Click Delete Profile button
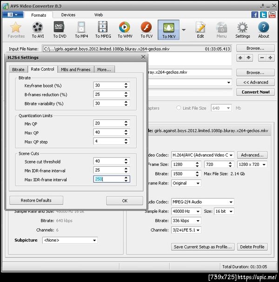279x282 pixels. (252, 247)
